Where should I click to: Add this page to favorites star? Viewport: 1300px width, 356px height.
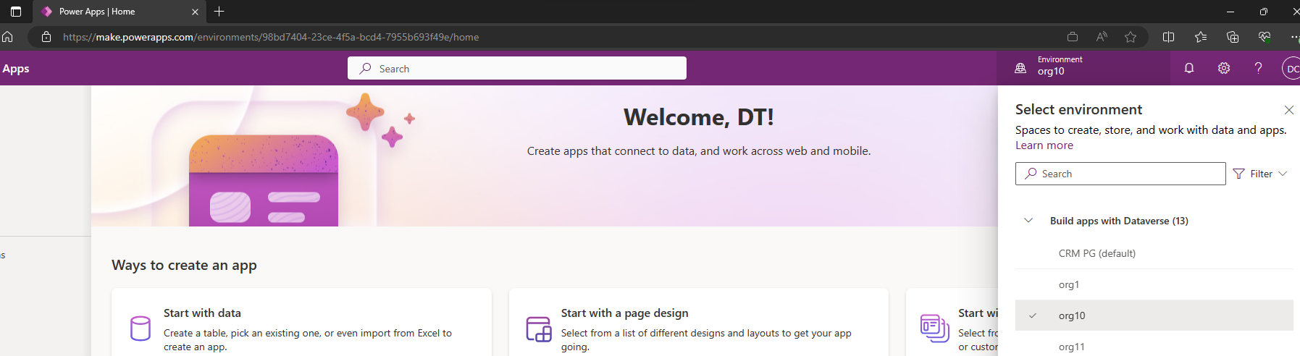click(x=1131, y=37)
